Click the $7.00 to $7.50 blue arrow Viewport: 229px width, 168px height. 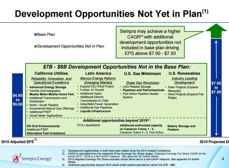216,88
